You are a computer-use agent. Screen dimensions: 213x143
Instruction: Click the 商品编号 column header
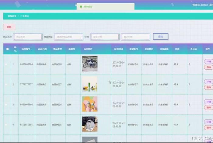click(x=26, y=49)
